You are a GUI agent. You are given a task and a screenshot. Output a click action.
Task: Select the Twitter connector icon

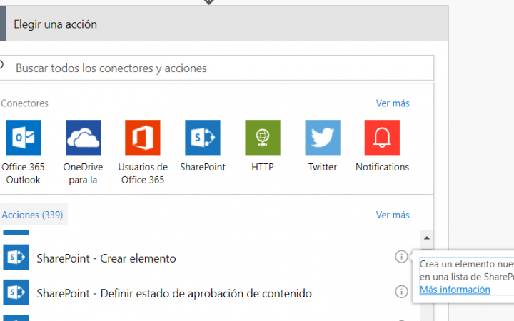coord(323,137)
